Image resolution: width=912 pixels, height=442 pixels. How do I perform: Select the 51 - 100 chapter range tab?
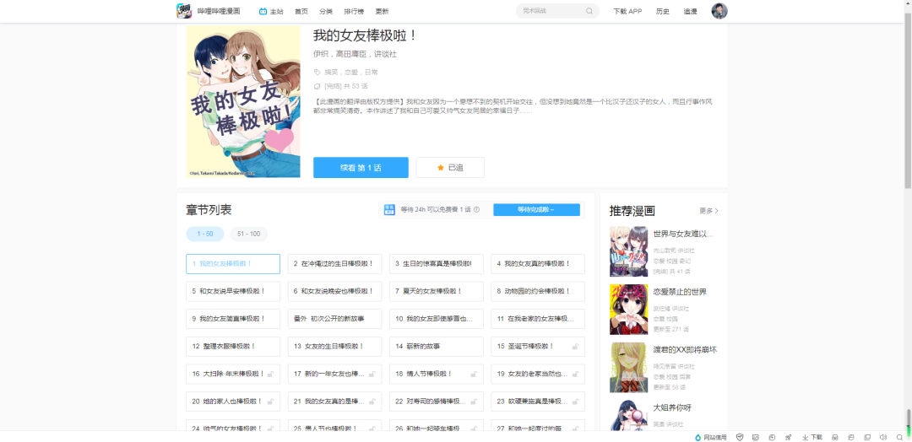(x=249, y=234)
